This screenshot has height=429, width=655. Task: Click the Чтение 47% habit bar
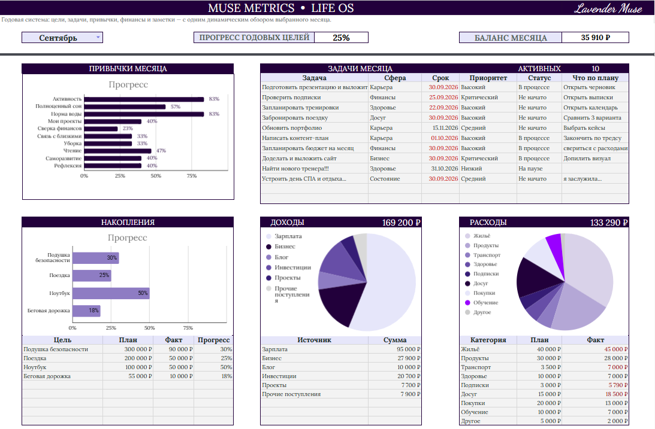118,151
